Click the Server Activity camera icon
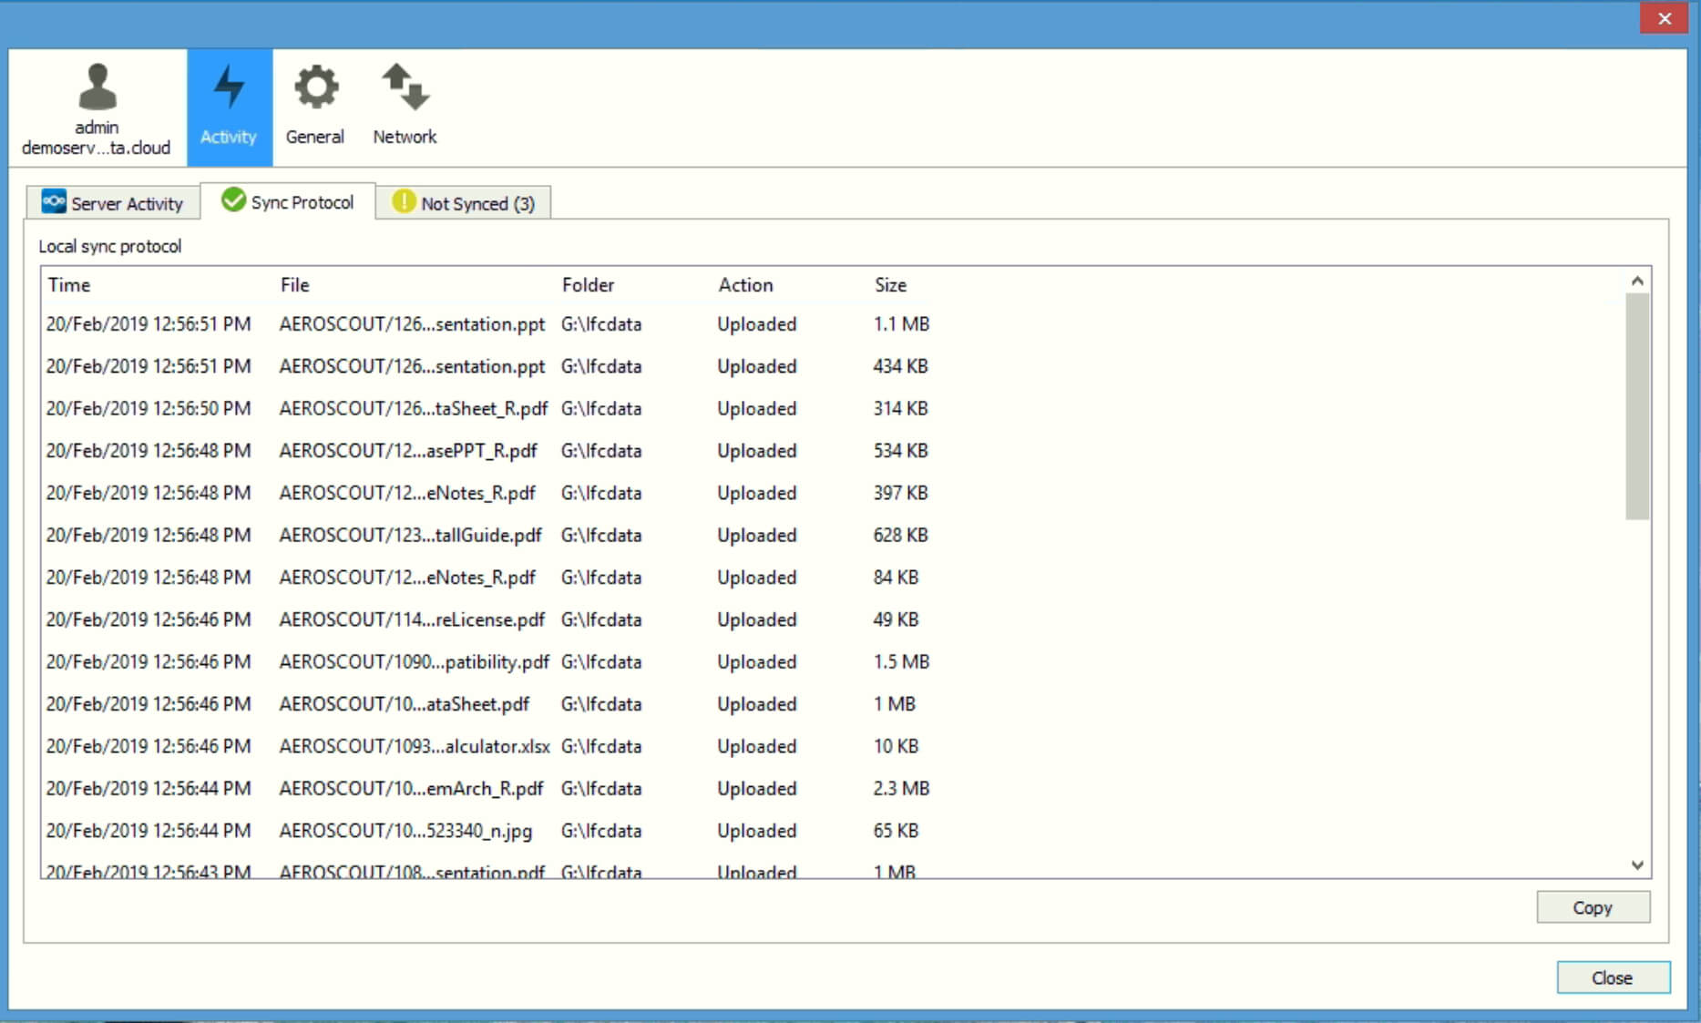This screenshot has width=1701, height=1023. [52, 202]
